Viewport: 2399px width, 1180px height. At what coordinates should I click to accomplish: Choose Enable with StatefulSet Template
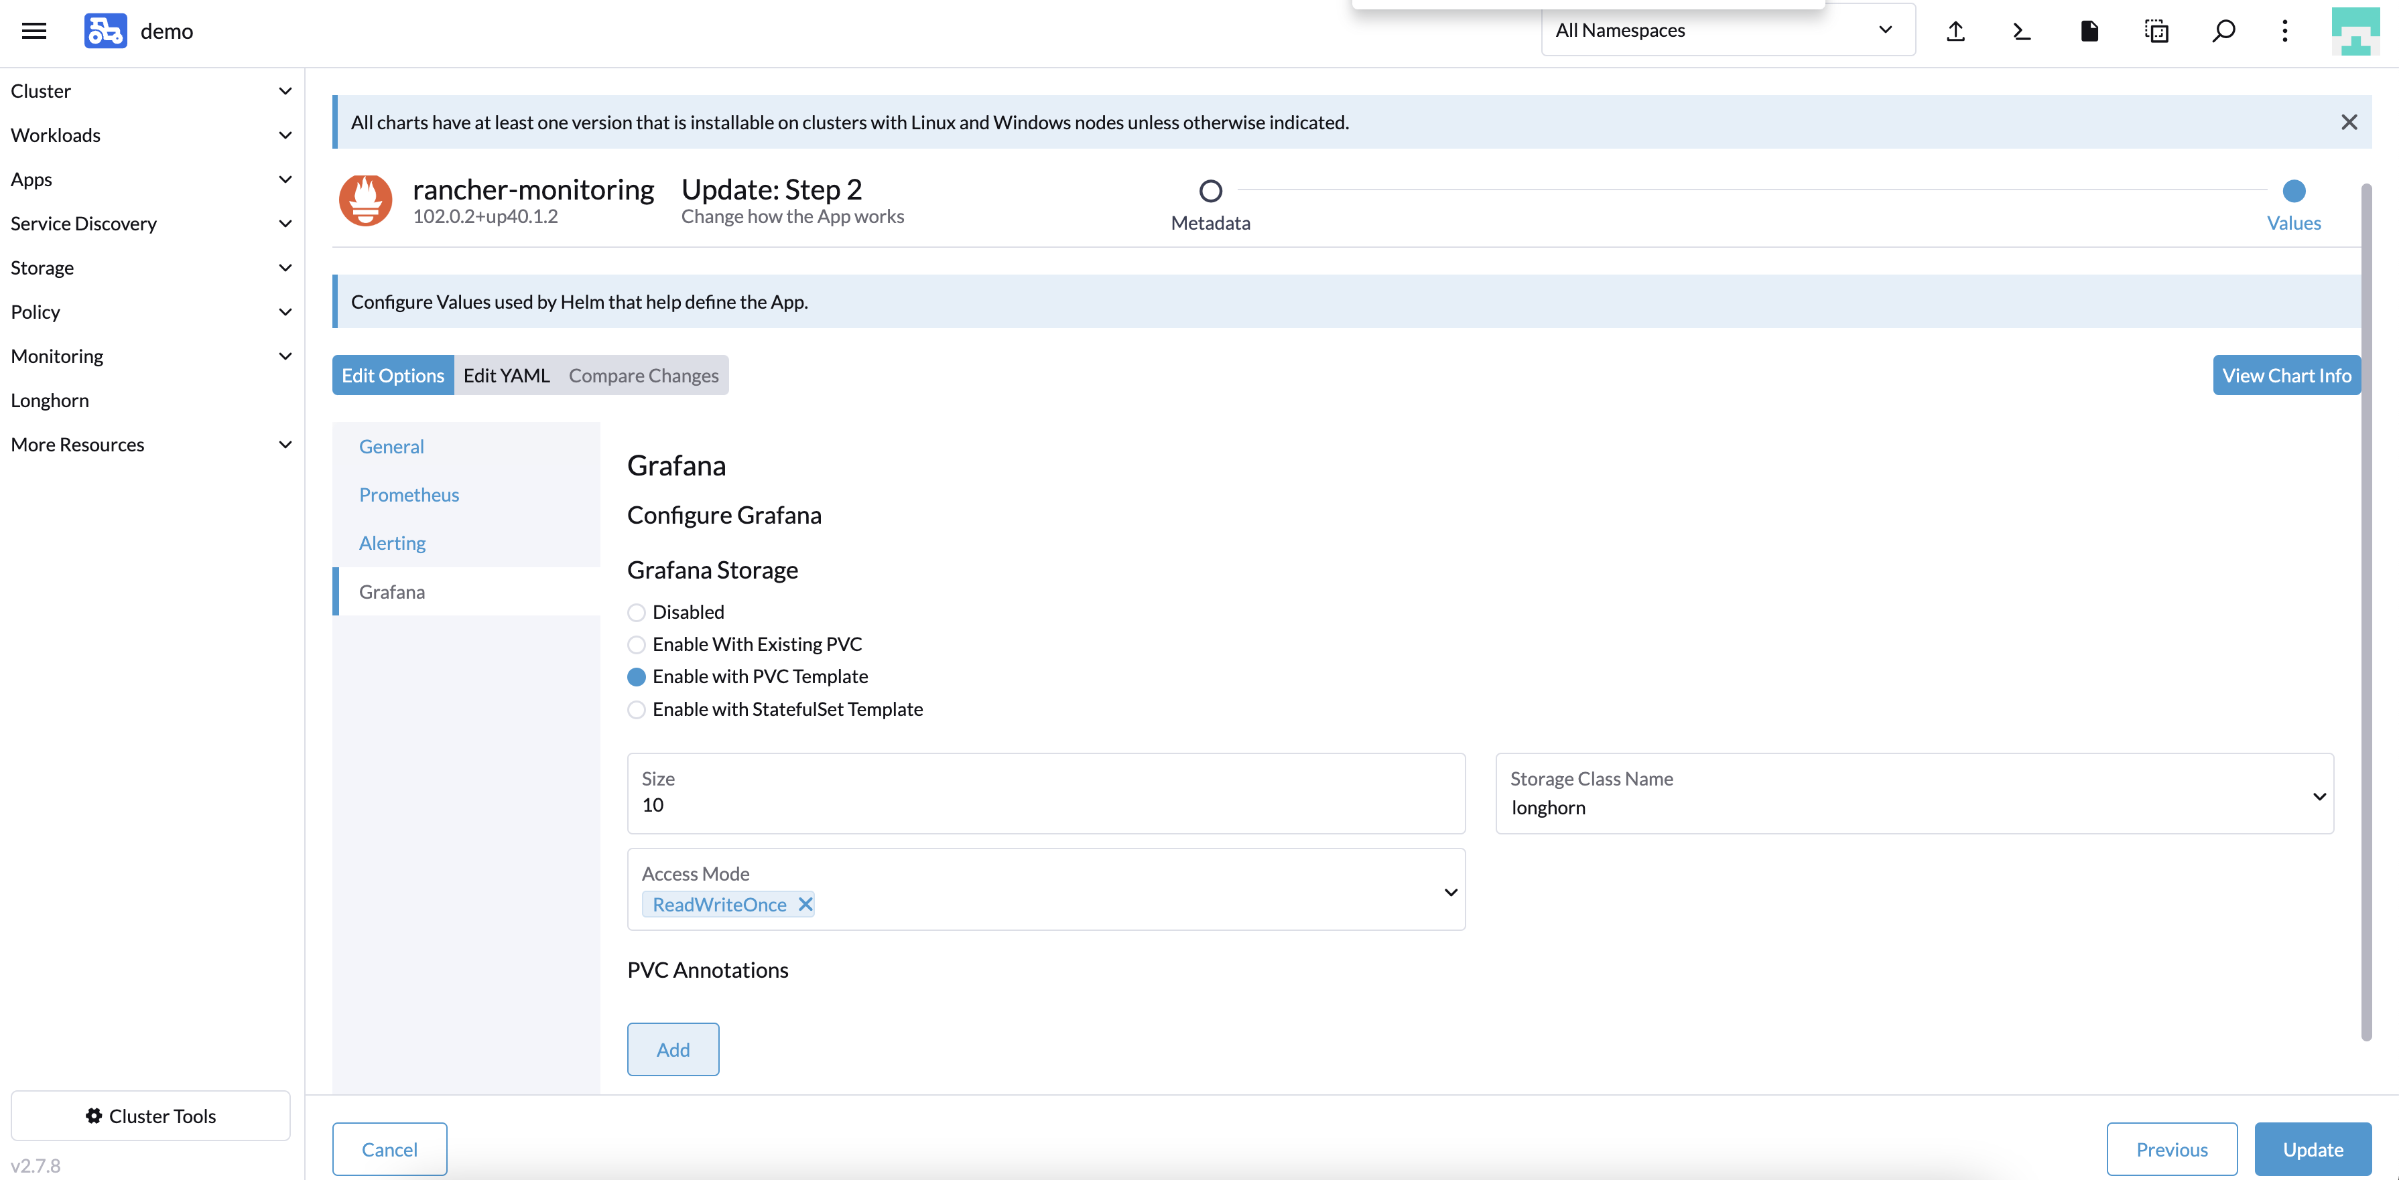point(636,709)
